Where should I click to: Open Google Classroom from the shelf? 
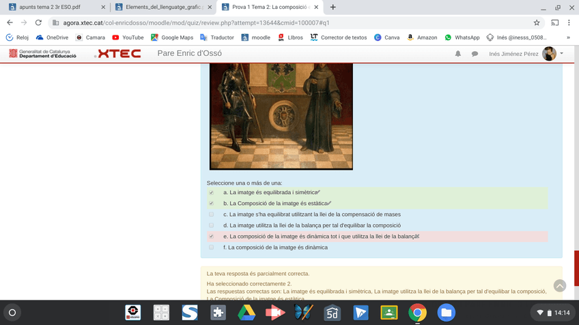tap(389, 313)
